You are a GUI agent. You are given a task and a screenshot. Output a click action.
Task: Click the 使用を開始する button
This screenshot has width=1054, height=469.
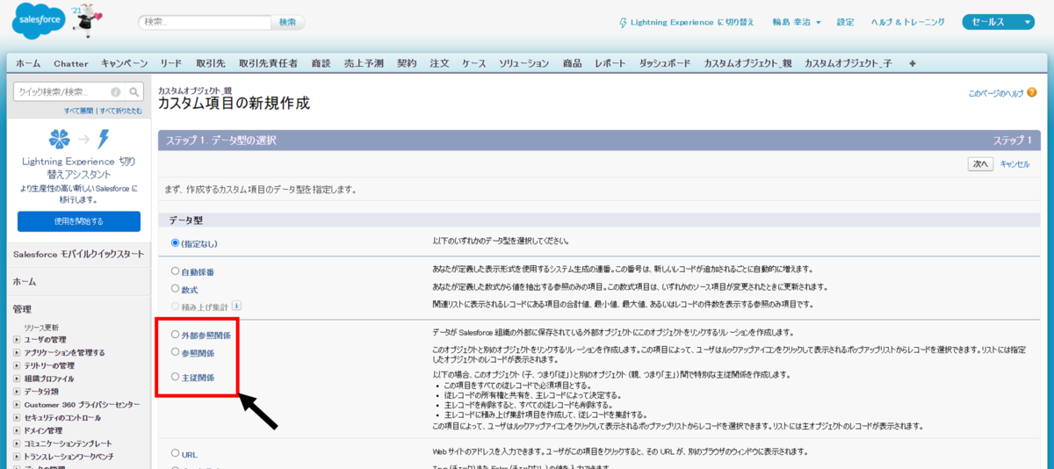(79, 221)
